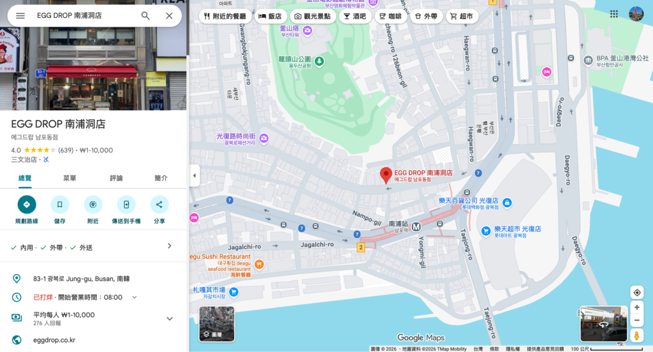This screenshot has width=653, height=352.
Task: Click the 樂天百貨公司 光復店 marker
Action: pyautogui.click(x=507, y=202)
